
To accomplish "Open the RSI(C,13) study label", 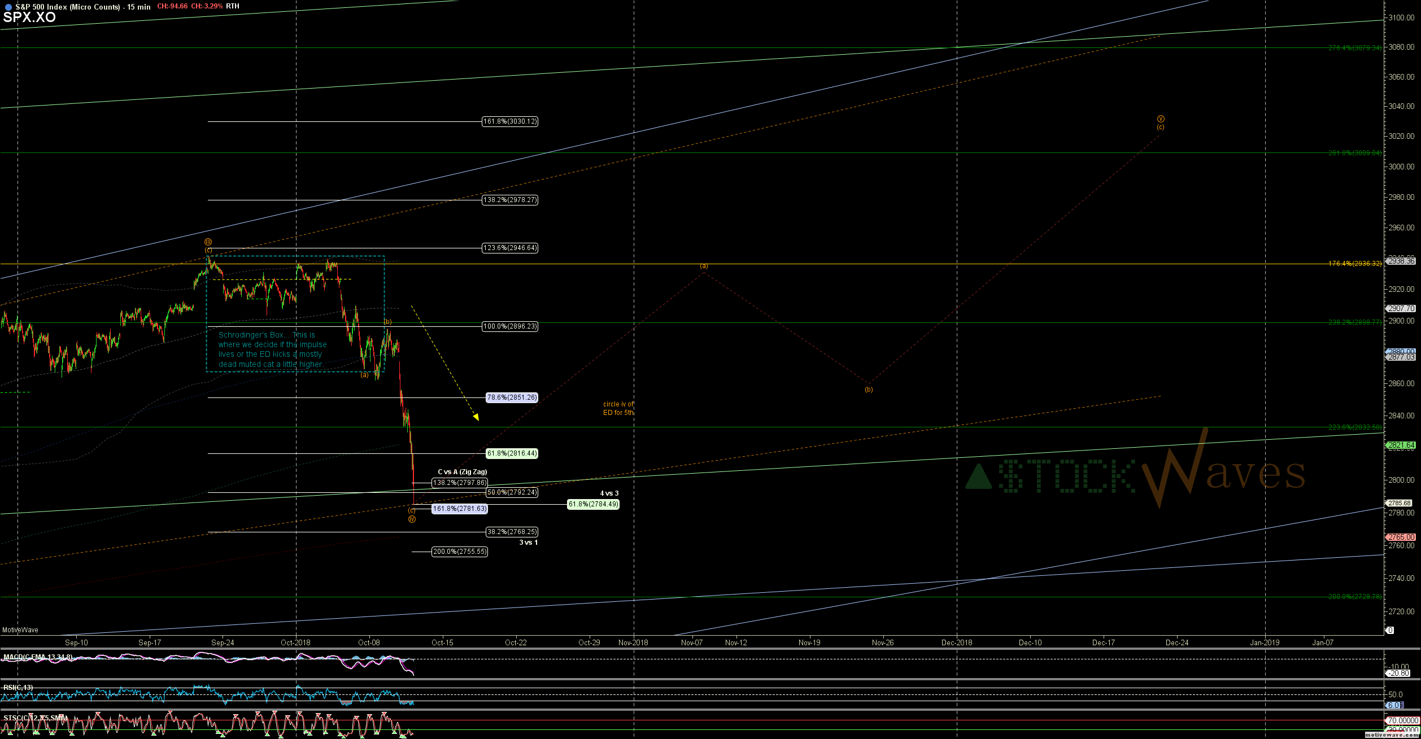I will click(18, 688).
